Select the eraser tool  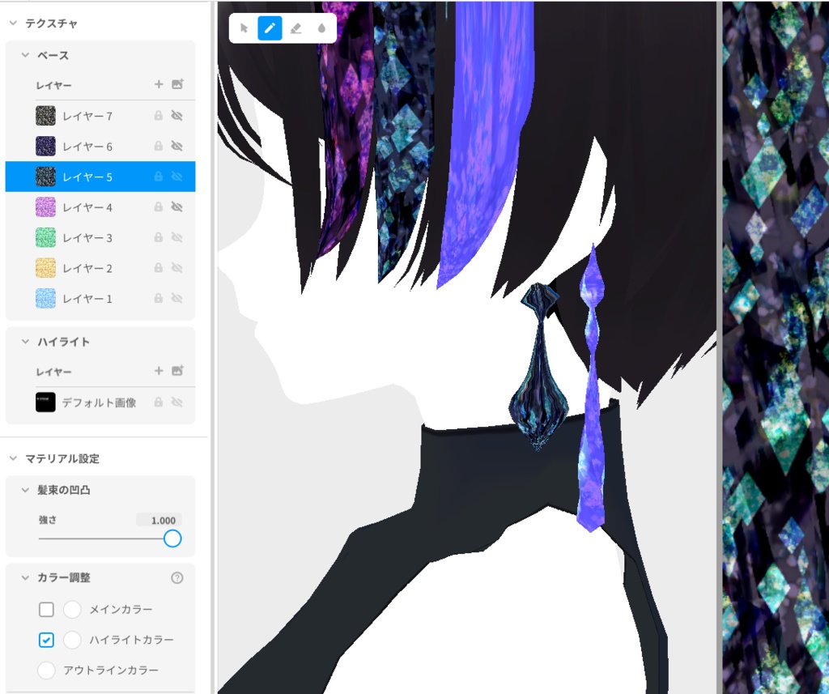pos(295,28)
